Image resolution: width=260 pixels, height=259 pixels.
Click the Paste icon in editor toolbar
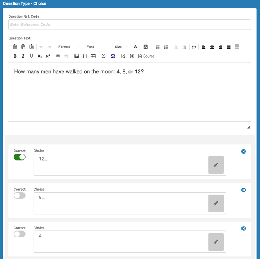coord(15,47)
